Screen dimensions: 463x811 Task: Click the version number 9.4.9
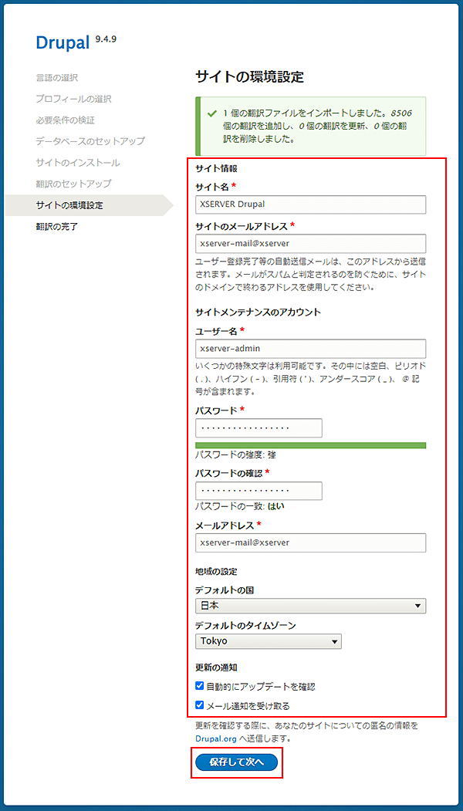pyautogui.click(x=106, y=39)
